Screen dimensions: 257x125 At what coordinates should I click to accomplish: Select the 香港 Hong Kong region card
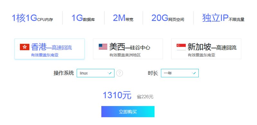pos(50,49)
